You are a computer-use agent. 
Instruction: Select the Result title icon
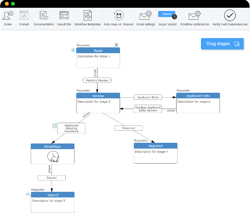(x=64, y=16)
